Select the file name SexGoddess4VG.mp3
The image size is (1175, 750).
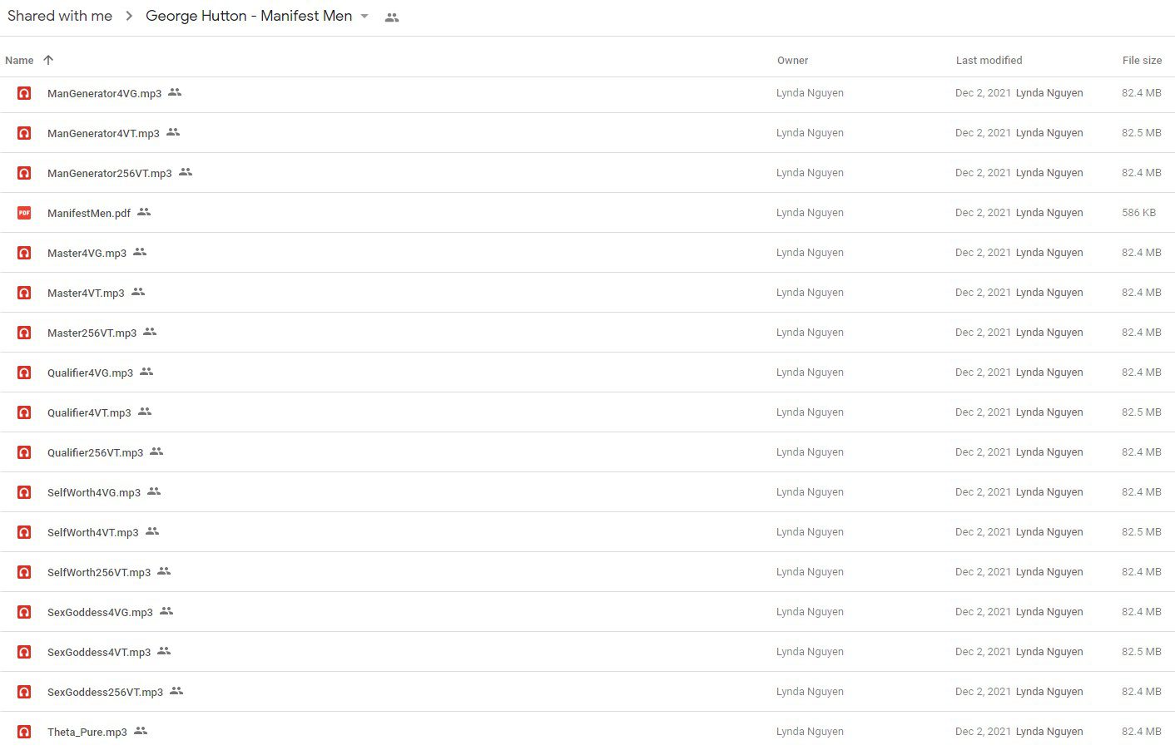100,612
